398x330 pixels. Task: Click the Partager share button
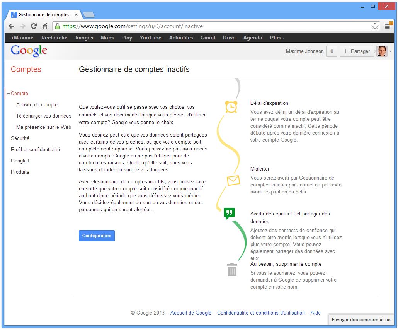click(356, 51)
